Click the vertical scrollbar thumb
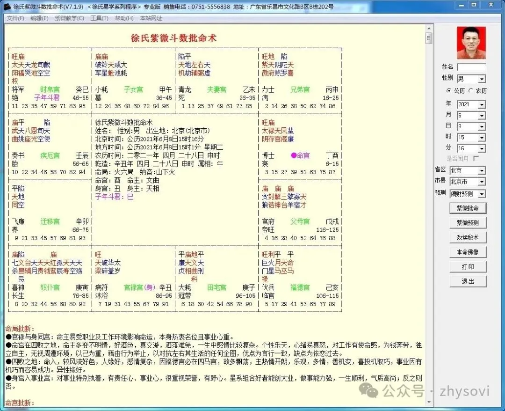This screenshot has height=411, width=505. [429, 38]
